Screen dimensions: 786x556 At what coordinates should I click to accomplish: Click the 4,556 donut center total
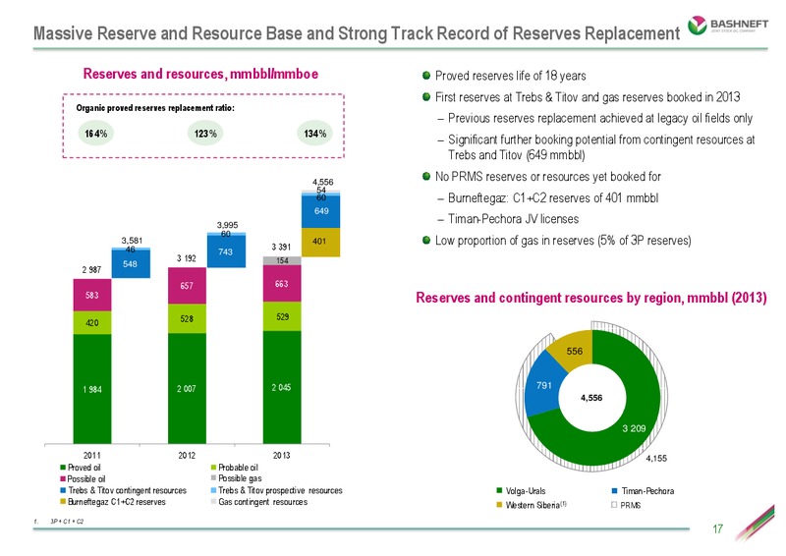[x=591, y=398]
